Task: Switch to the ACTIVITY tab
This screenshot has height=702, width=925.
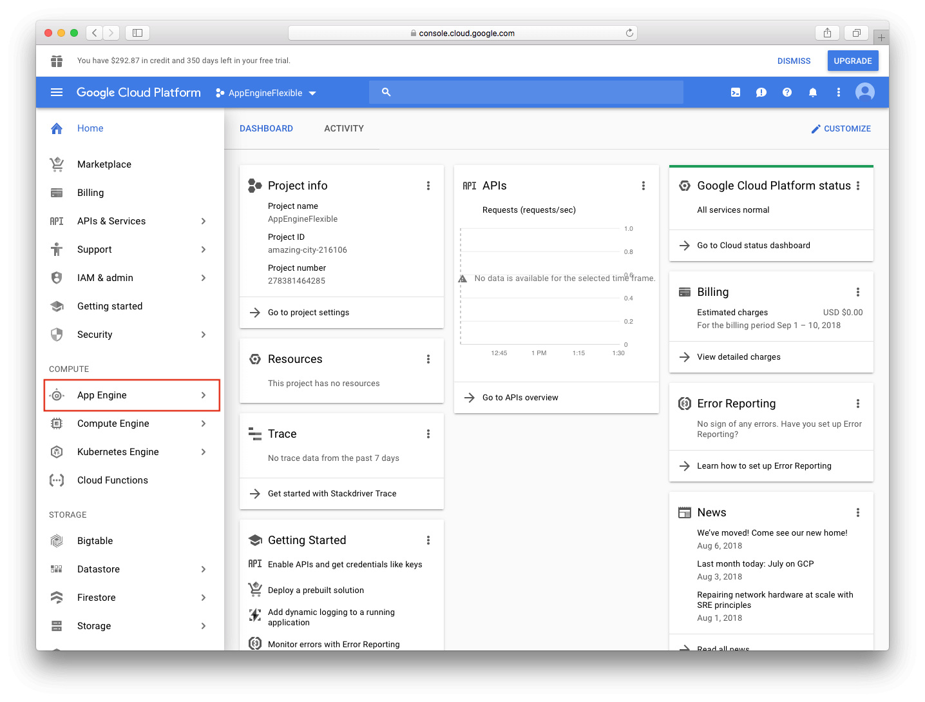Action: coord(344,128)
